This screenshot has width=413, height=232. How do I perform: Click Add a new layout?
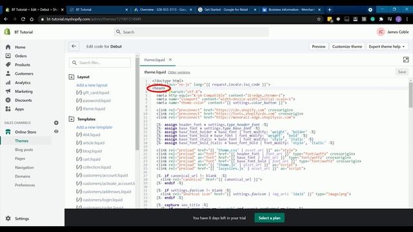92,85
